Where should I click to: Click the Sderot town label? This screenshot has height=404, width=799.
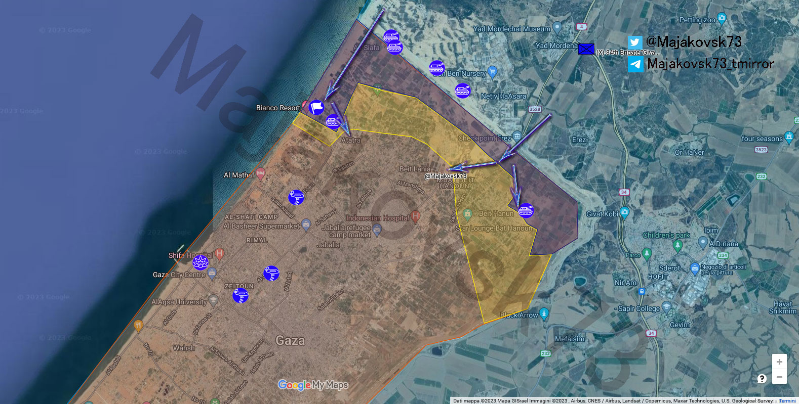click(669, 268)
